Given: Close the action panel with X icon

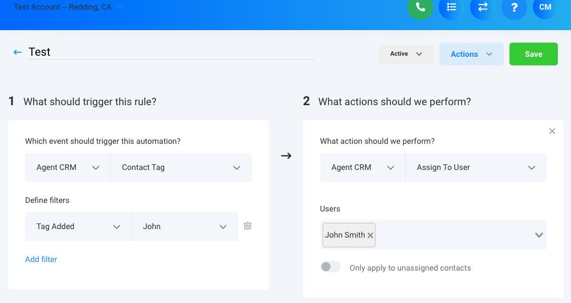Looking at the screenshot, I should pos(552,131).
